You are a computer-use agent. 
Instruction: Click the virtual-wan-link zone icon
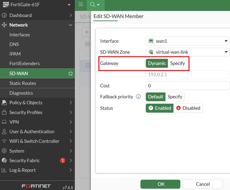click(x=151, y=52)
